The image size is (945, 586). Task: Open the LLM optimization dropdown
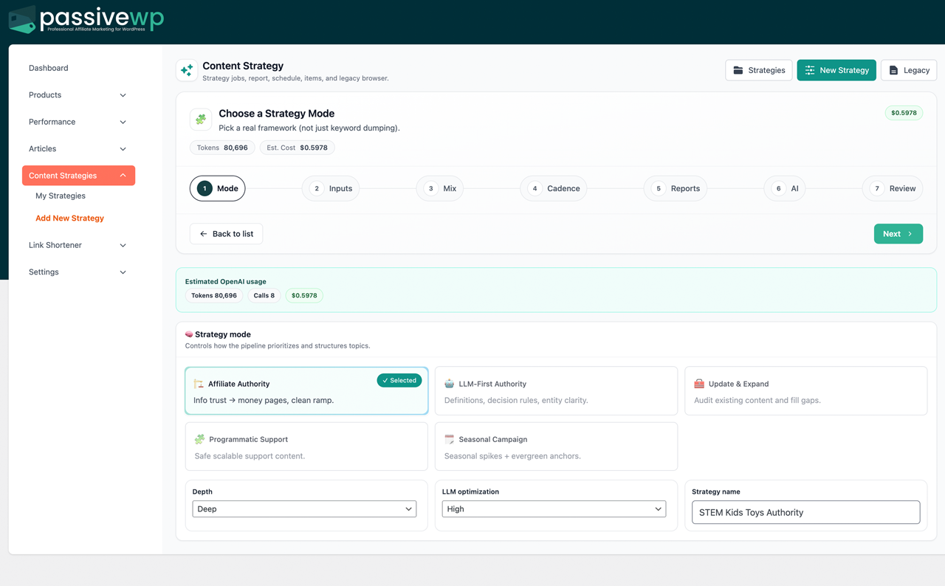pos(554,509)
